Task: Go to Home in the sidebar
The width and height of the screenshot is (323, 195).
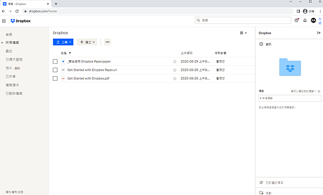Action: point(9,34)
